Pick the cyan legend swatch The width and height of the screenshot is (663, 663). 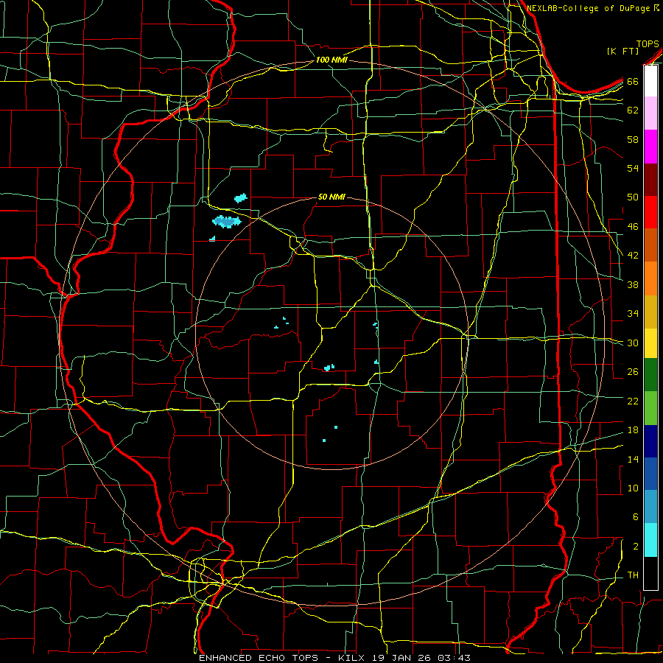[x=650, y=540]
